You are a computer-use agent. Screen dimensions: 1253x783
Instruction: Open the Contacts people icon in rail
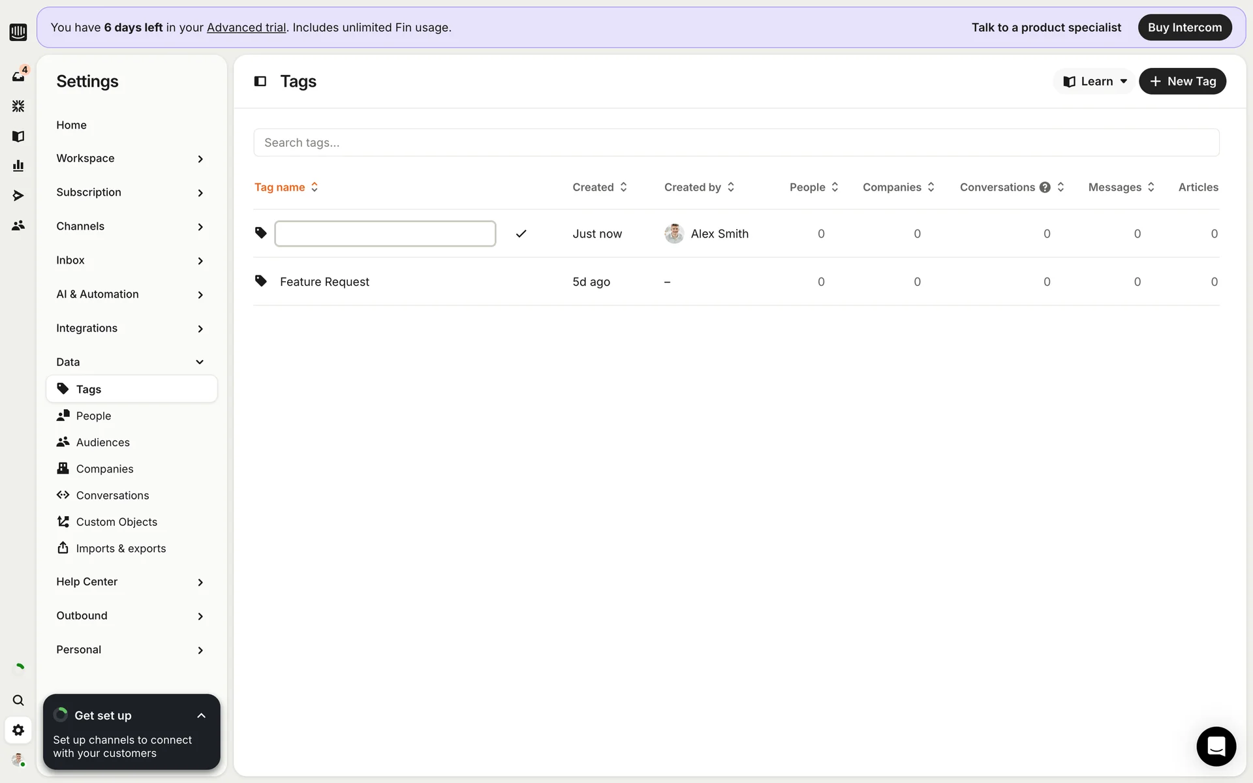click(18, 226)
